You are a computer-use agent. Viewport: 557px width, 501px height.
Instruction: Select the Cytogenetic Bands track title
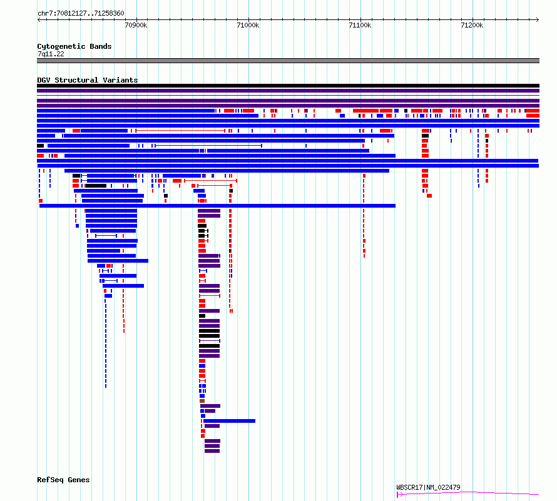point(74,46)
